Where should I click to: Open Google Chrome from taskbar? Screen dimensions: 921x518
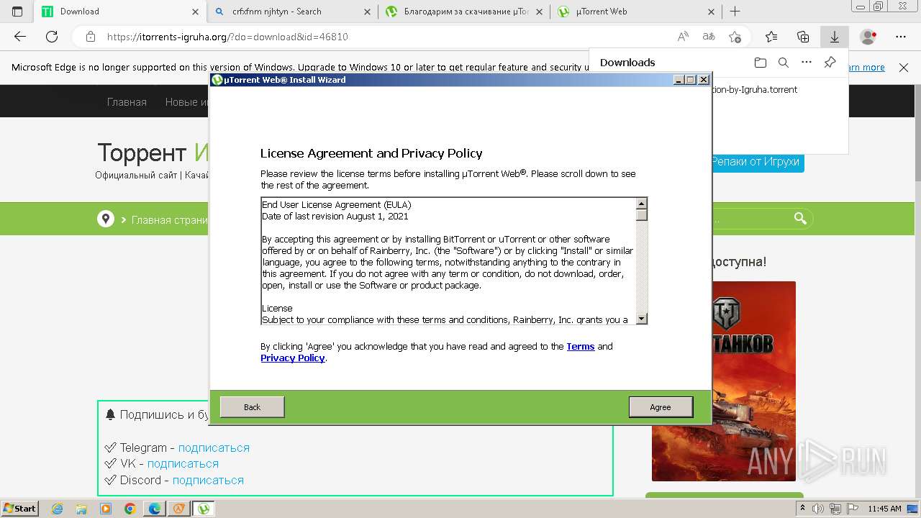pos(130,509)
